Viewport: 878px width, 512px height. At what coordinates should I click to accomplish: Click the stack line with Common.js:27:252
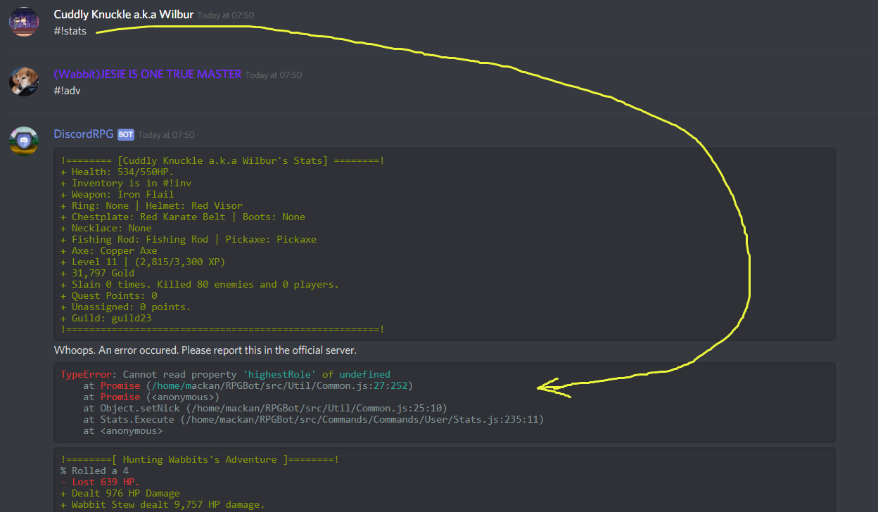(248, 385)
